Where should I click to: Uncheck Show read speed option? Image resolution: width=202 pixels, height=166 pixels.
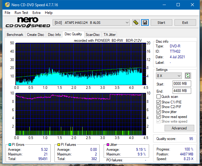pos(158,116)
